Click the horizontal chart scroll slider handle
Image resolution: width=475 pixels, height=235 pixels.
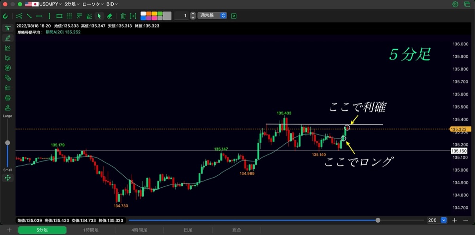point(378,220)
